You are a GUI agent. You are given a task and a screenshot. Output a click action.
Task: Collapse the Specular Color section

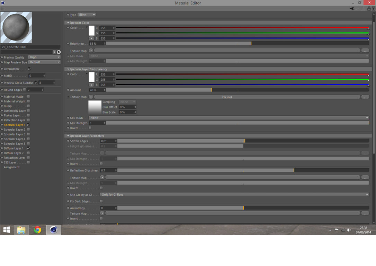click(68, 23)
